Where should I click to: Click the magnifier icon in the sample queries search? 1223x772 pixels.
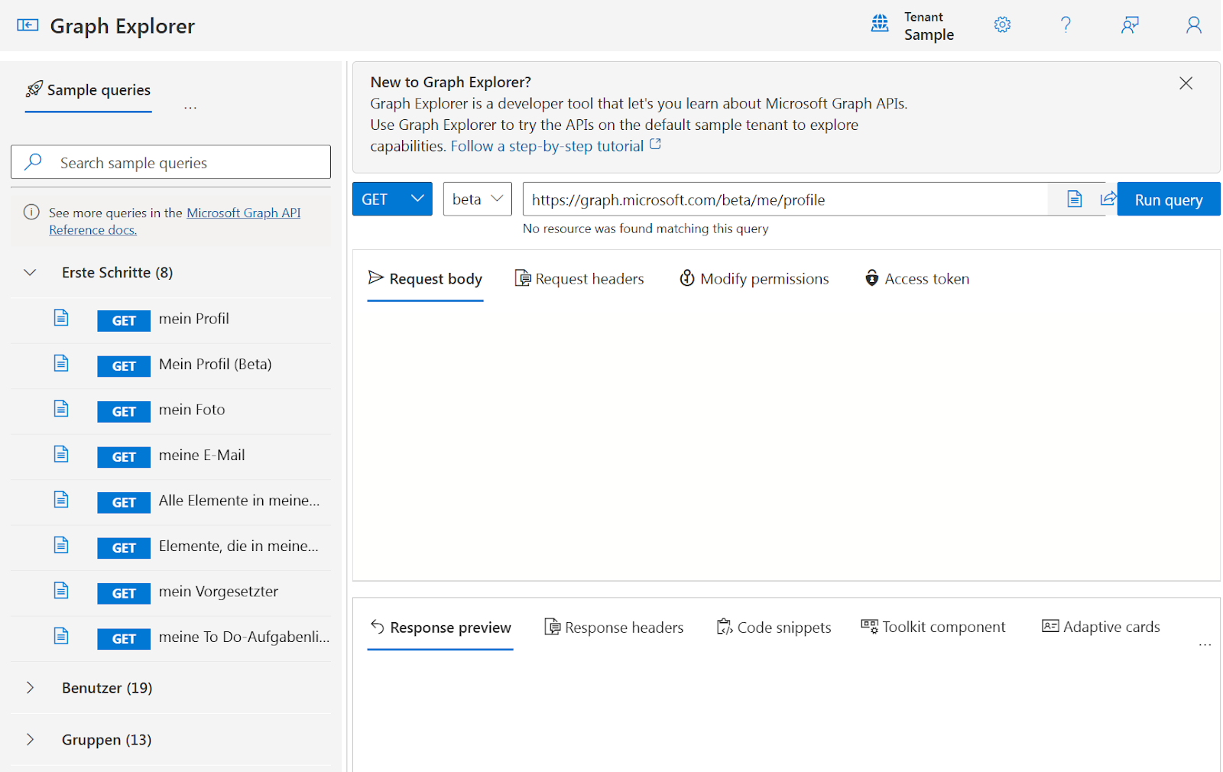click(33, 162)
